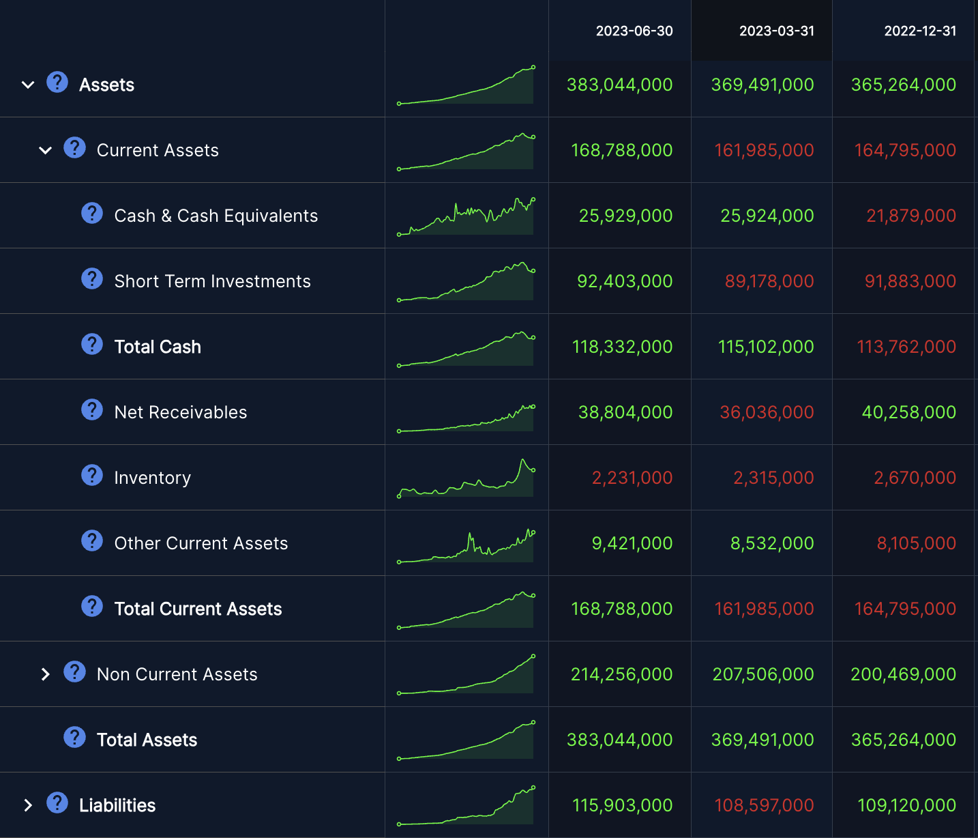Click help icon beside Short Term Investments
Screen dimensions: 978x838
click(x=92, y=279)
